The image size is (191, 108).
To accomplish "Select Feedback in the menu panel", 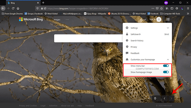I will [147, 53].
